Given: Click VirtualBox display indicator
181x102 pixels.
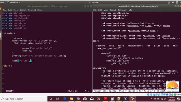Looking at the screenshot, I should (164, 94).
